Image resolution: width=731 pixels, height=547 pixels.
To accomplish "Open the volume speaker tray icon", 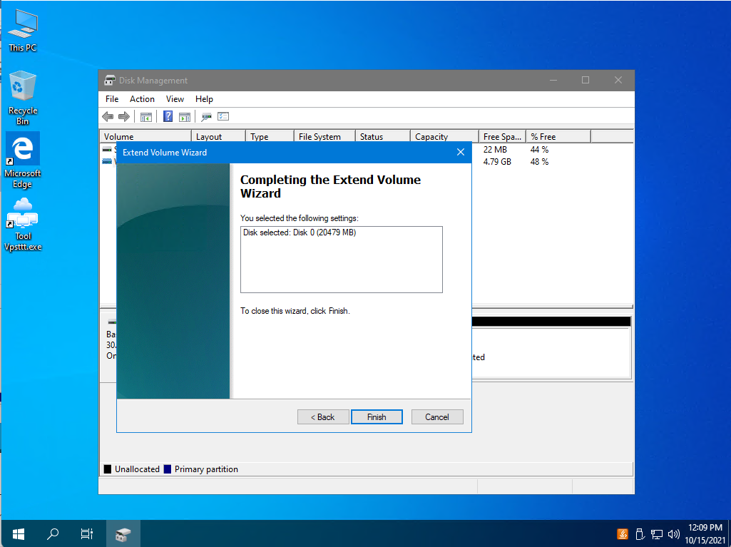I will (x=674, y=534).
